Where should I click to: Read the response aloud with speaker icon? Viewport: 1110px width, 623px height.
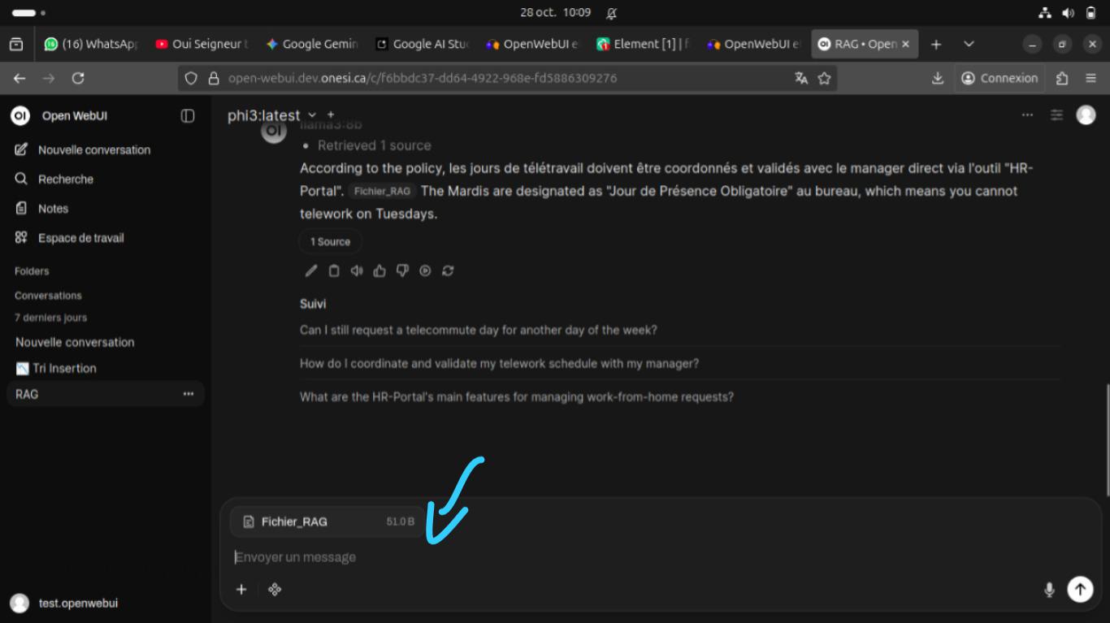357,271
